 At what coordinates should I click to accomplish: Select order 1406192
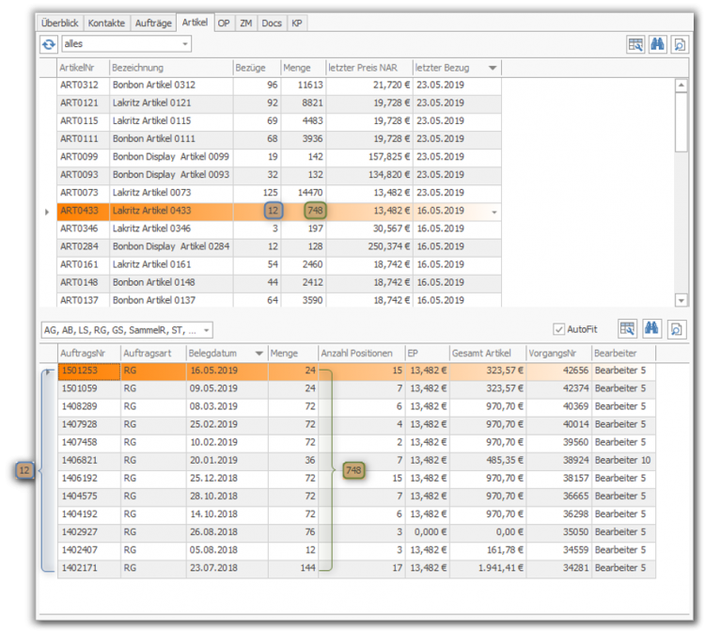click(x=356, y=479)
